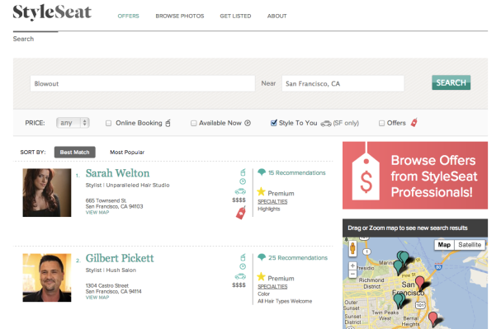Click Sarah Welton's red offer tag icon
The width and height of the screenshot is (501, 329).
pos(241,213)
